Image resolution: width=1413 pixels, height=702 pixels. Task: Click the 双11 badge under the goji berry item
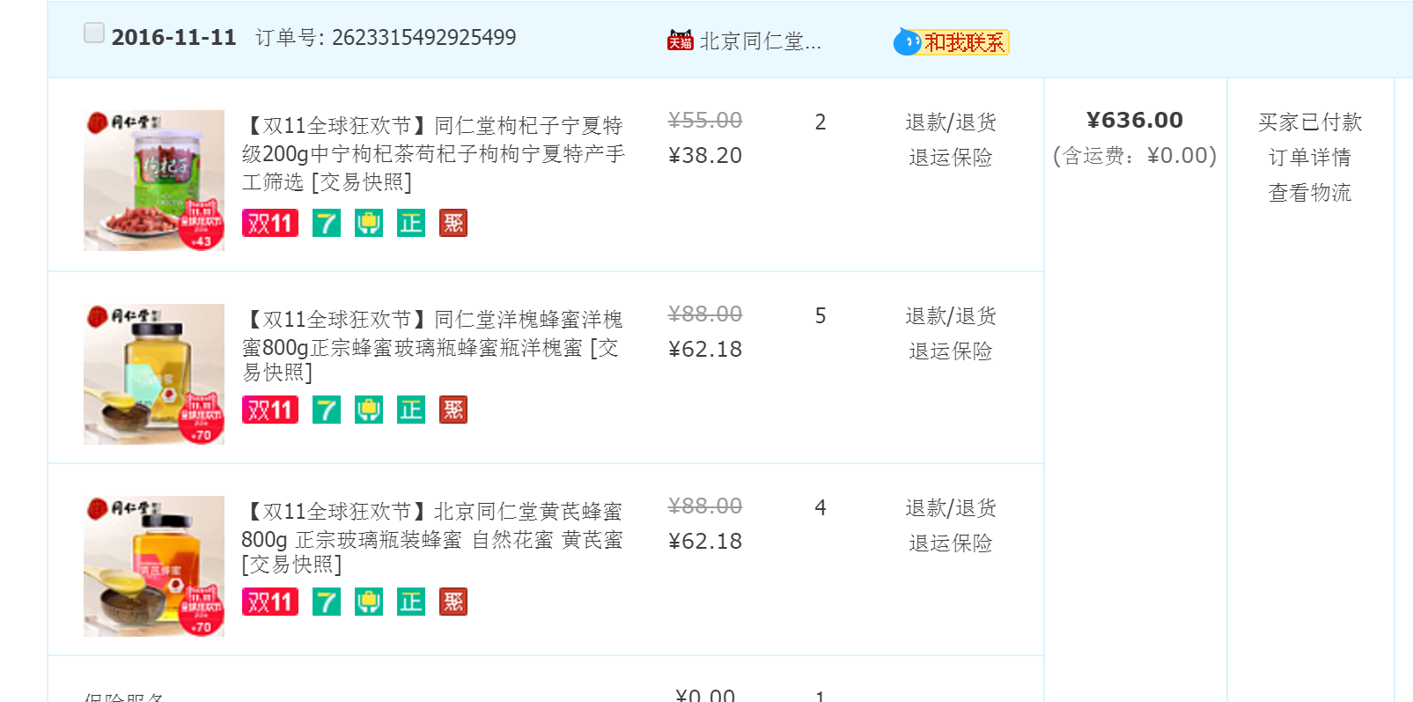[x=270, y=223]
